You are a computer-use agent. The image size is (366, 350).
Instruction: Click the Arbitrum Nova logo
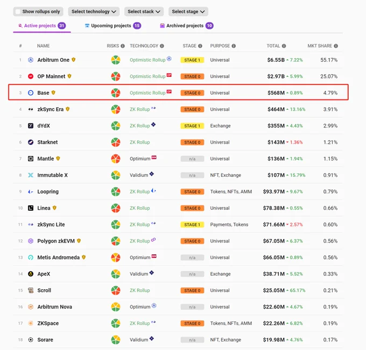pyautogui.click(x=31, y=307)
